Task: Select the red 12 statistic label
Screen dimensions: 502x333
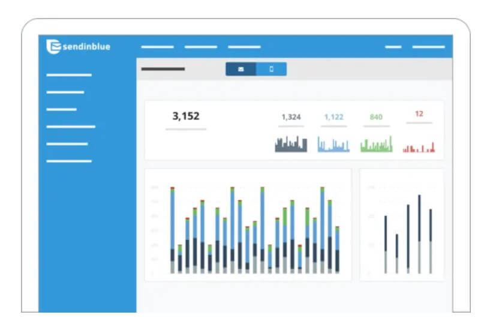Action: (x=419, y=113)
